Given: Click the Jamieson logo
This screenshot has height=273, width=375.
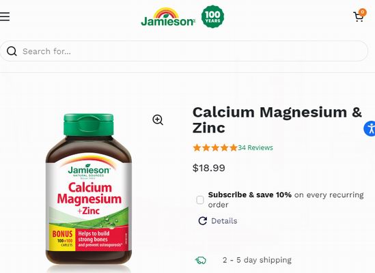Looking at the screenshot, I should 168,17.
